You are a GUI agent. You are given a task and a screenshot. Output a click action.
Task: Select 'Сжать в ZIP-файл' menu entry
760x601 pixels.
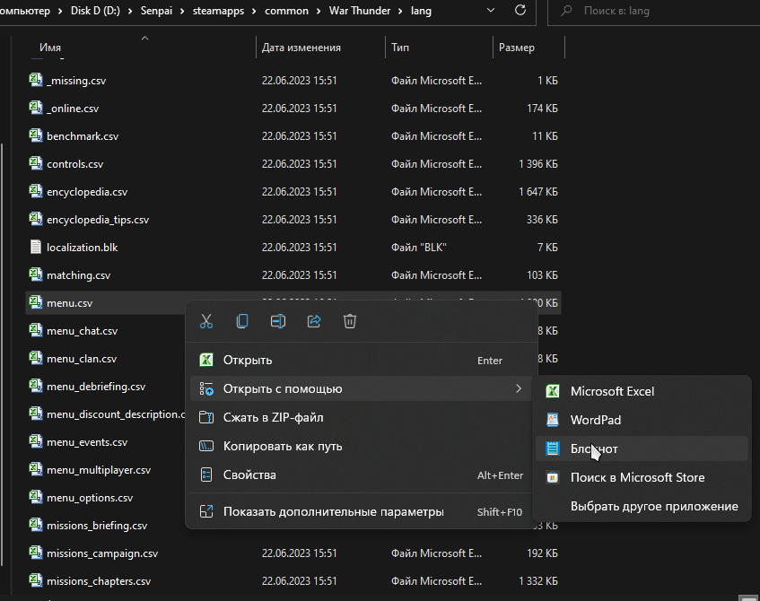[274, 417]
